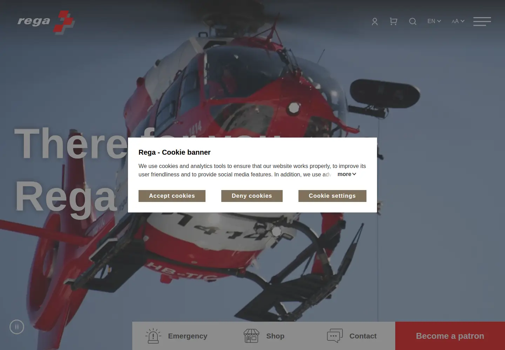Open the shopping cart icon
The height and width of the screenshot is (350, 505).
[393, 22]
